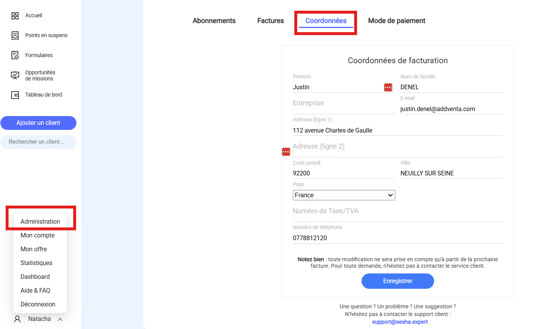The width and height of the screenshot is (555, 329).
Task: Switch to the Abonnements tab
Action: [x=214, y=21]
